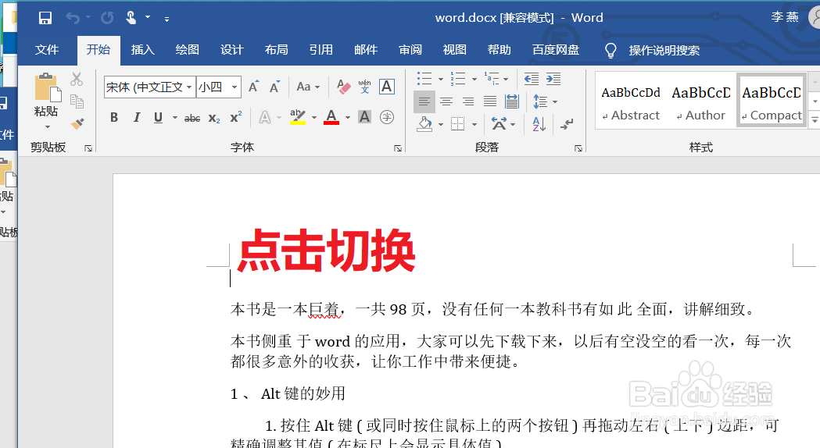Viewport: 820px width, 448px height.
Task: Click the Paste clipboard icon
Action: [x=47, y=87]
